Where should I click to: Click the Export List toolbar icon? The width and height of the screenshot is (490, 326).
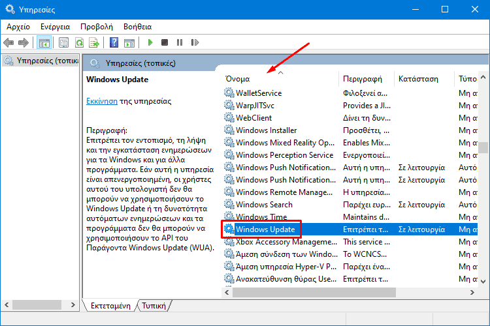point(93,42)
